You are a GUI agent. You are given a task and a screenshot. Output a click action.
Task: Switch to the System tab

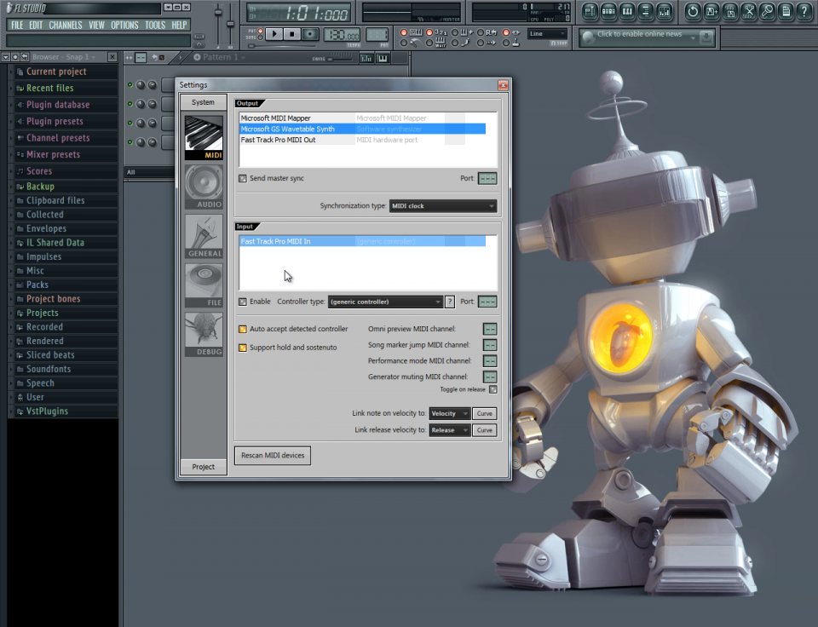click(x=204, y=102)
